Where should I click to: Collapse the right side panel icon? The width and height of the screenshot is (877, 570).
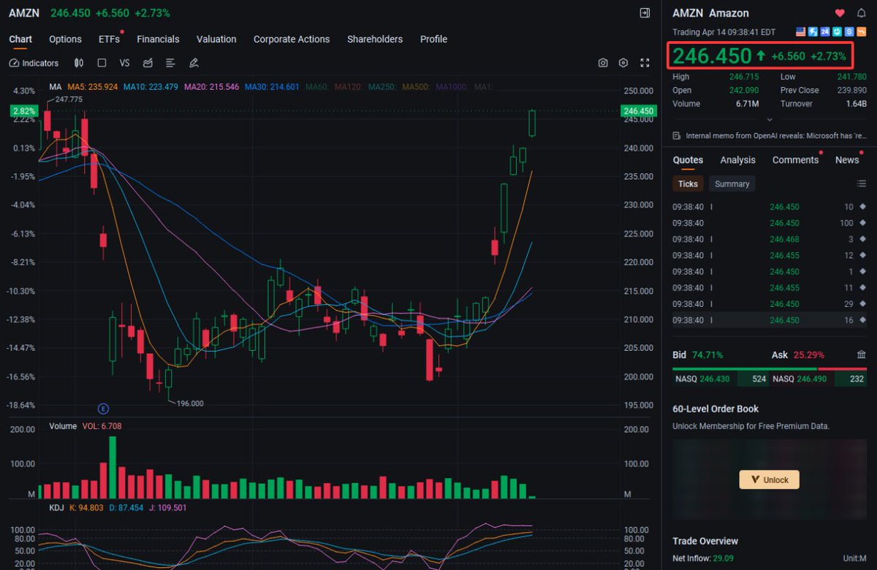point(645,13)
